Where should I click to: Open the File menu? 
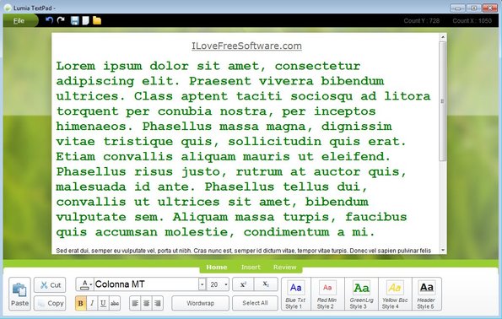(x=19, y=21)
